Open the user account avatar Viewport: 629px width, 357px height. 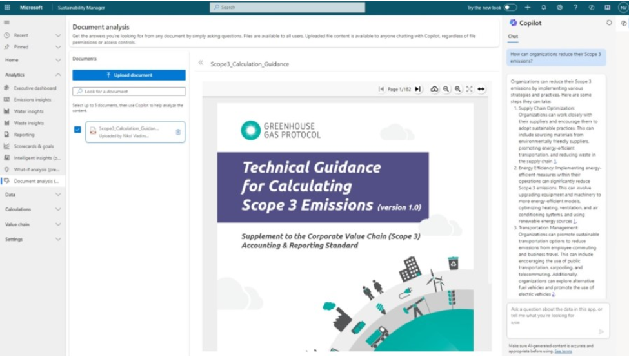click(623, 7)
